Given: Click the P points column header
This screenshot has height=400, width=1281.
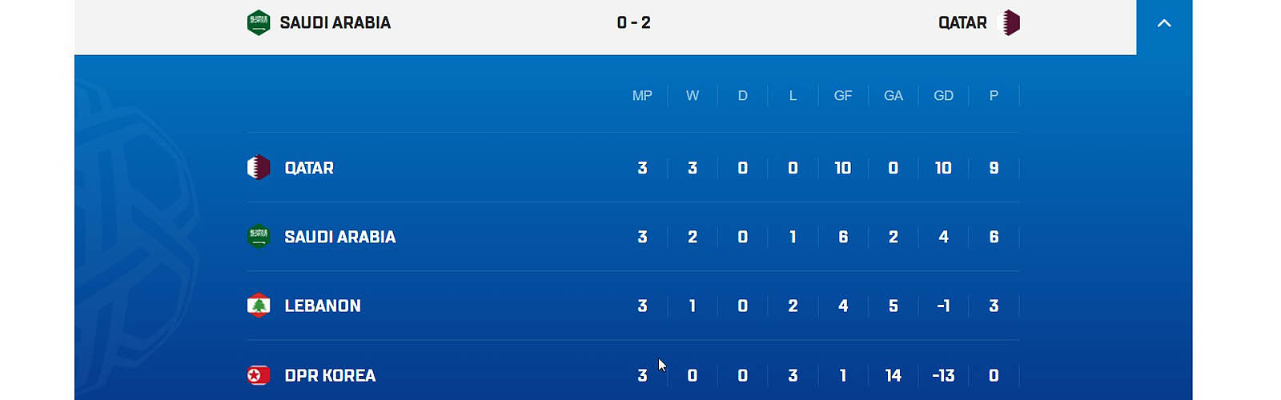Looking at the screenshot, I should coord(994,96).
